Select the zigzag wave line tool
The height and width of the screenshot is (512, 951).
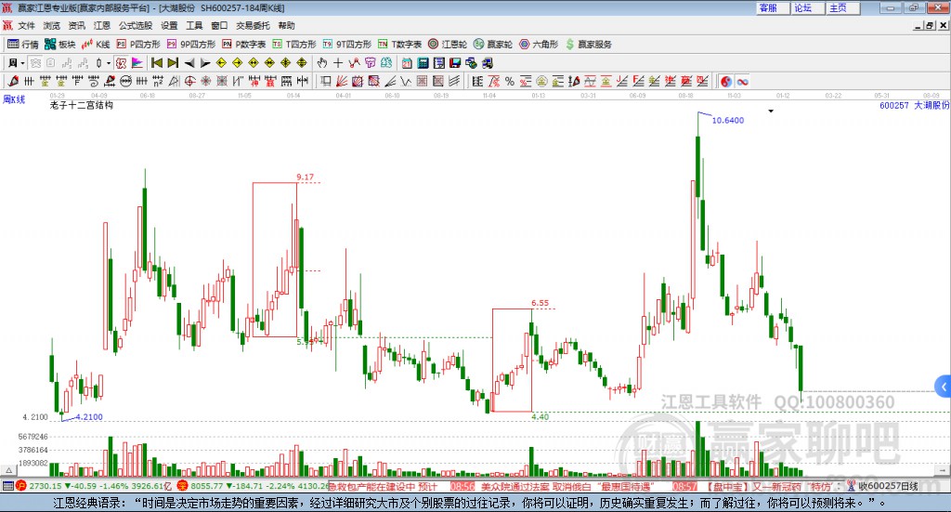406,81
